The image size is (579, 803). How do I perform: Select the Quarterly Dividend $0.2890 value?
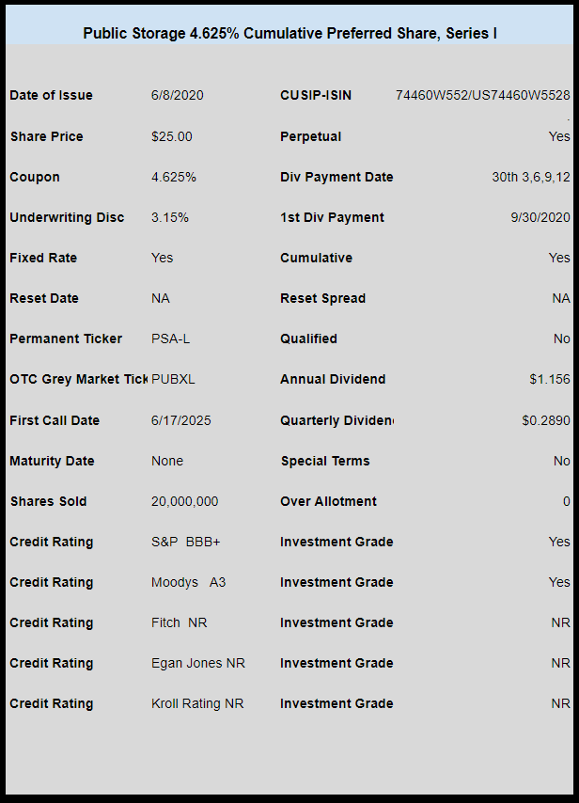click(546, 420)
